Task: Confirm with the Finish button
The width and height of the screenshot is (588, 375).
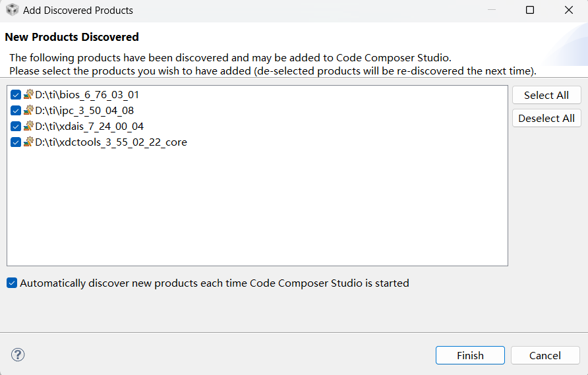Action: click(x=470, y=355)
